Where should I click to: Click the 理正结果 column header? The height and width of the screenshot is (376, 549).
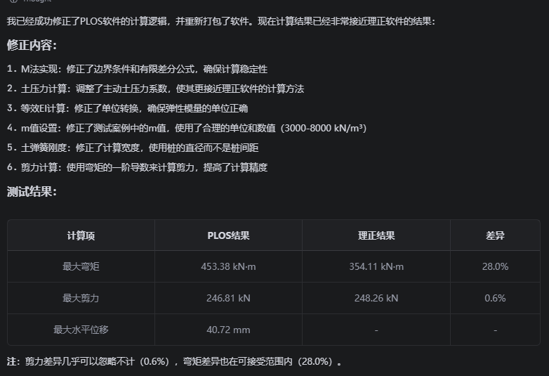tap(376, 235)
